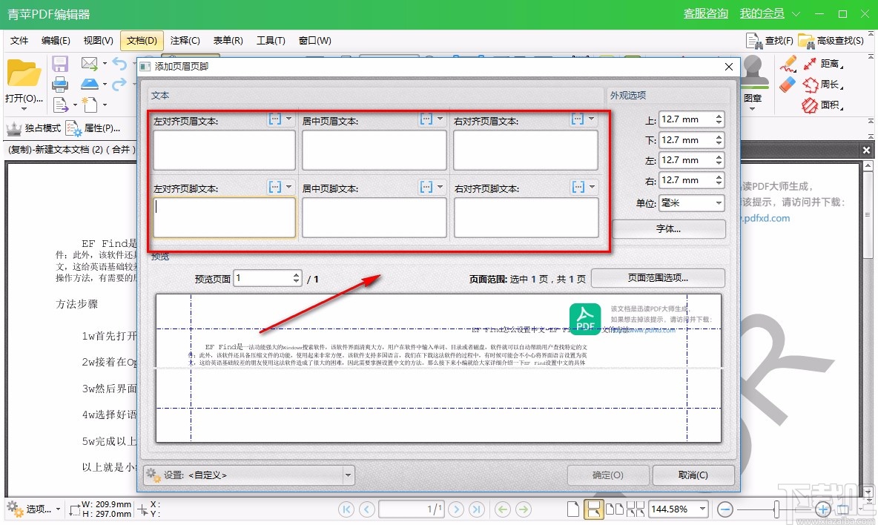Click the 字体 font button

point(668,228)
